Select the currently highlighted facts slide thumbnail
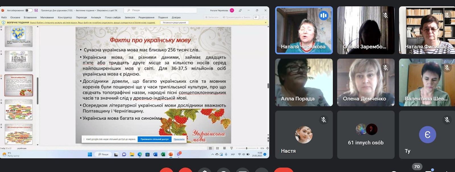 (19, 86)
